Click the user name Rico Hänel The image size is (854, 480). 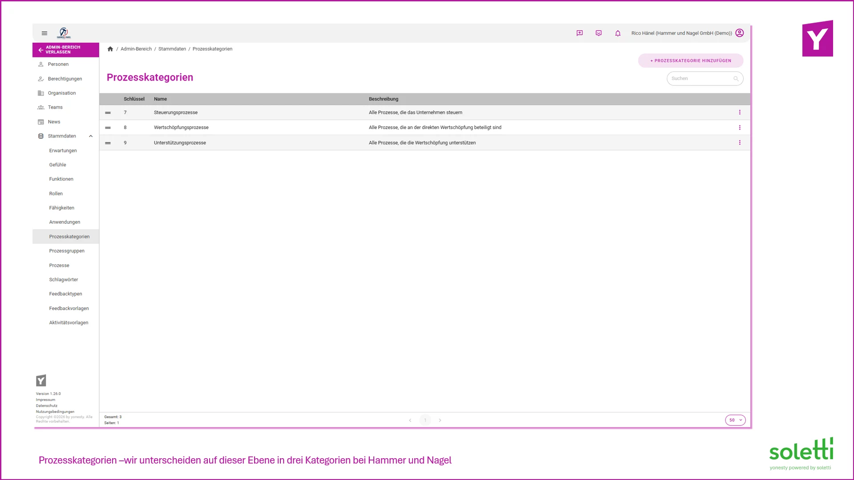click(x=681, y=33)
